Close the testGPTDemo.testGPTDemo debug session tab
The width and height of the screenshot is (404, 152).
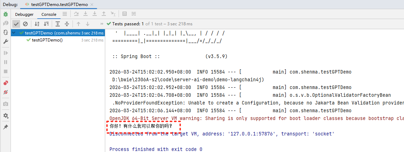pyautogui.click(x=93, y=4)
